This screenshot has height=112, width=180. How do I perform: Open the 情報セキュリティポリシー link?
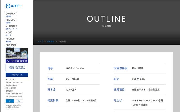click(x=14, y=82)
